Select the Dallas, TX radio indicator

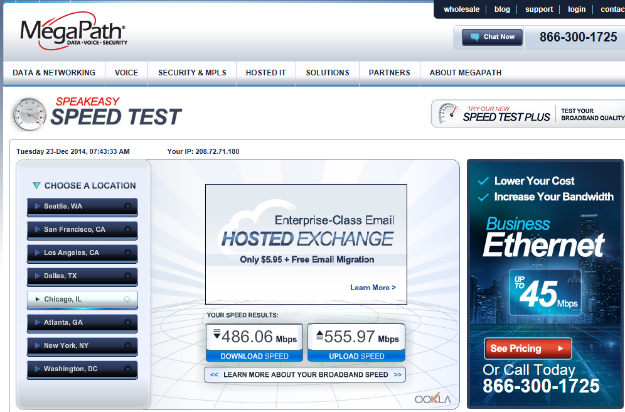point(127,276)
